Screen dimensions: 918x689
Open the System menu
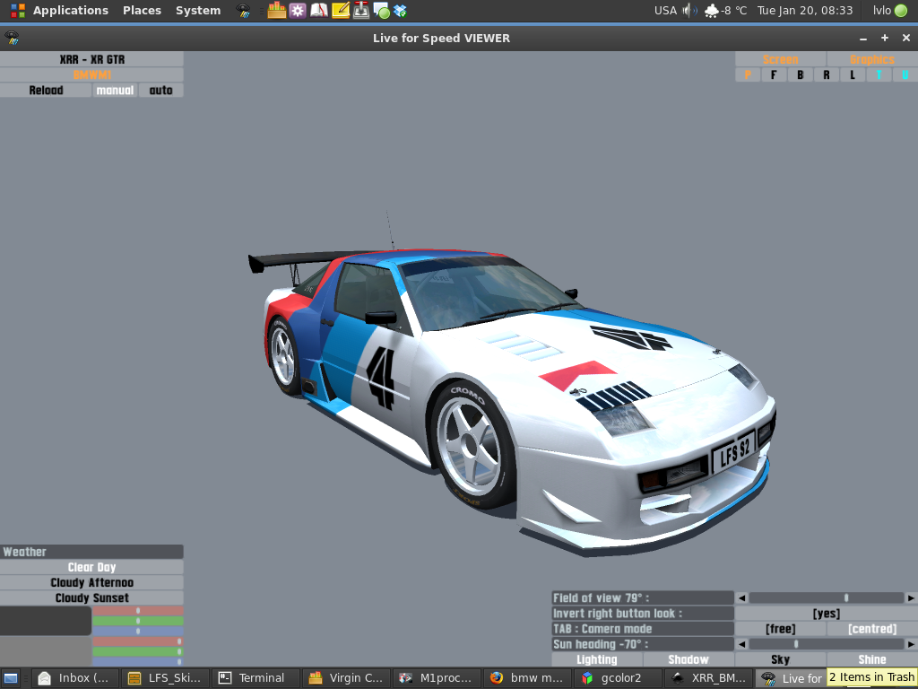point(198,11)
